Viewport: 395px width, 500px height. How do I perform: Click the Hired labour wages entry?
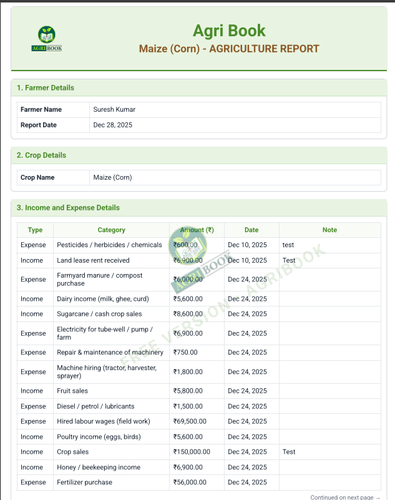pos(104,422)
